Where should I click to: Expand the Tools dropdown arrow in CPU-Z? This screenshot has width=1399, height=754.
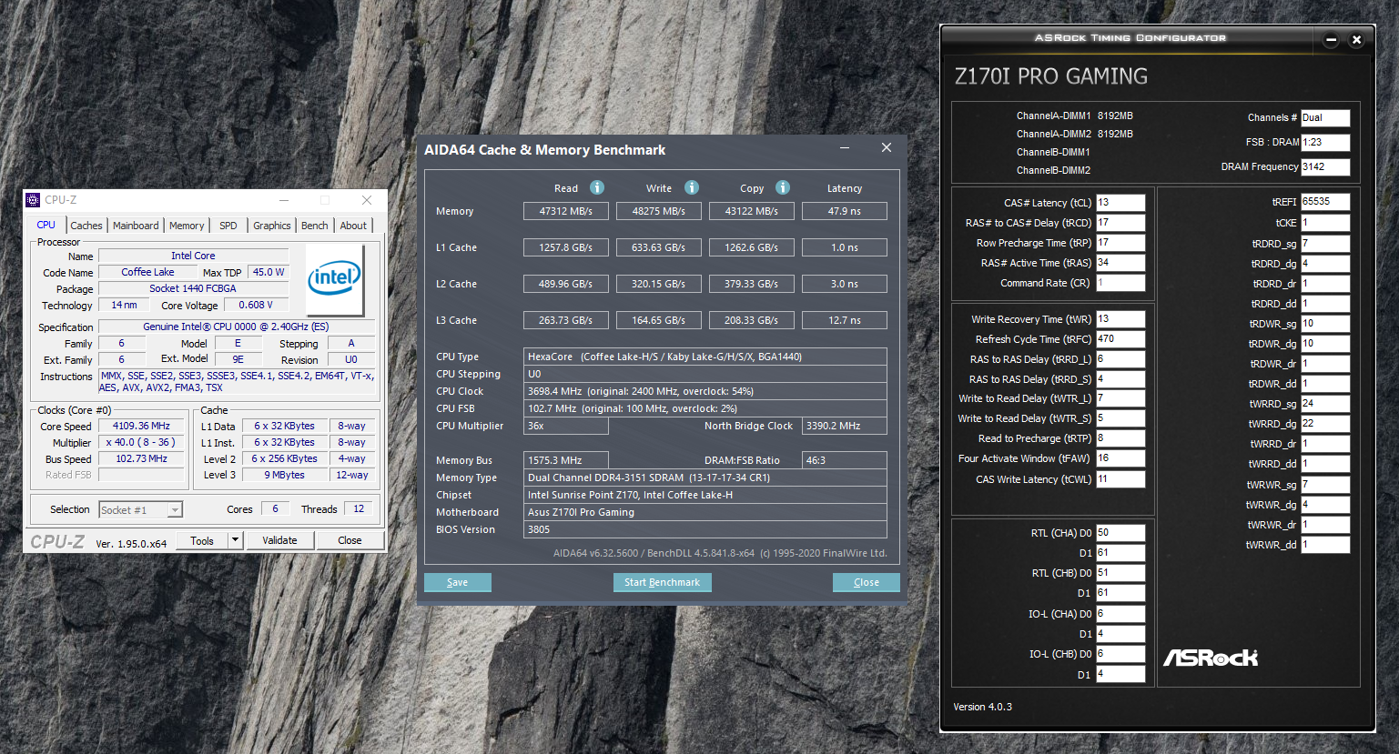pos(235,540)
